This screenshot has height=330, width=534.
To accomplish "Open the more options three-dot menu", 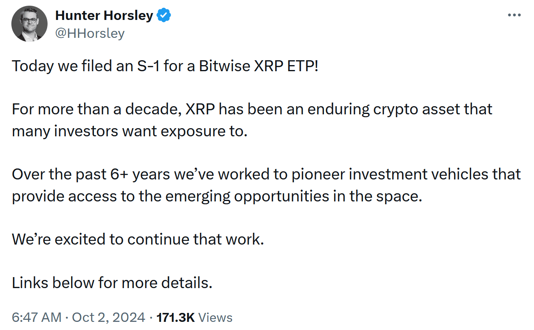I will [x=514, y=15].
